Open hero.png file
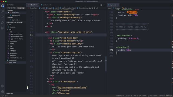The height and width of the screenshot is (97, 173). (x=13, y=56)
